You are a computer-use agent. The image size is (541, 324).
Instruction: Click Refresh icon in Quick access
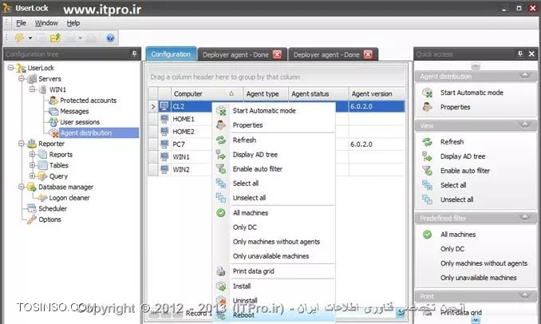[427, 142]
